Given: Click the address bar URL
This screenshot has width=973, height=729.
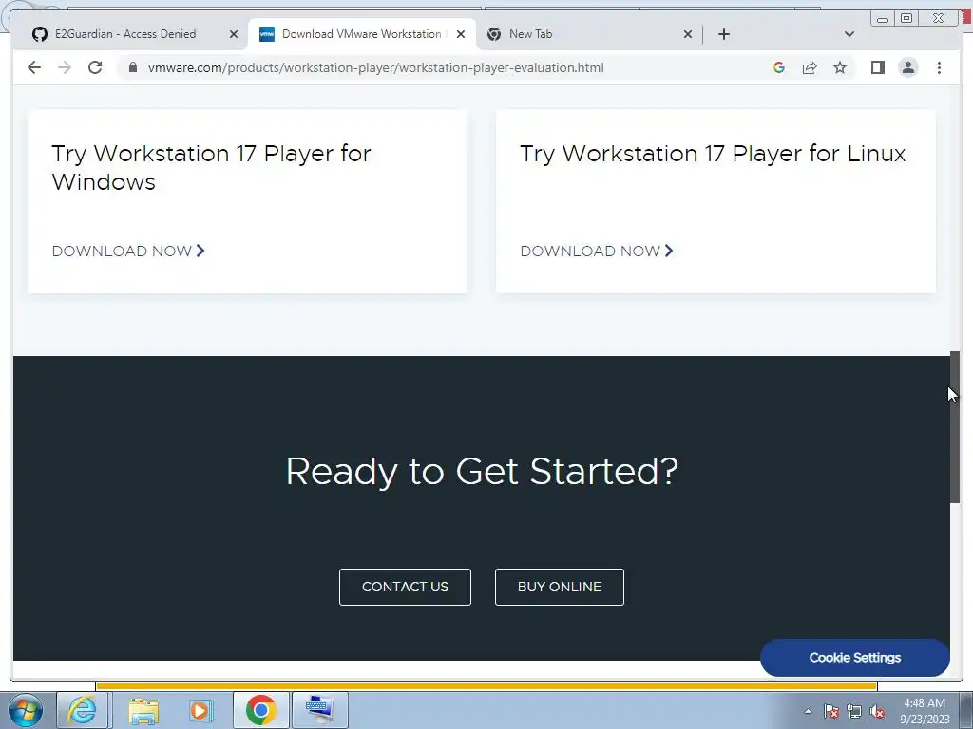Looking at the screenshot, I should (375, 67).
